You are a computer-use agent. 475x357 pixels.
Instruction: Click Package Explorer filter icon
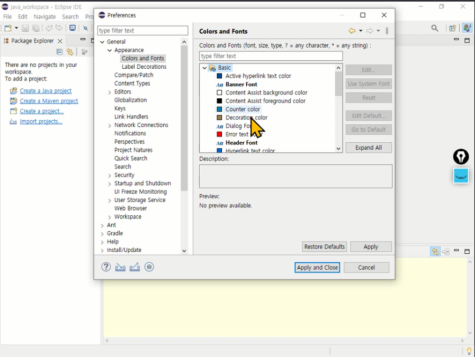(x=85, y=52)
